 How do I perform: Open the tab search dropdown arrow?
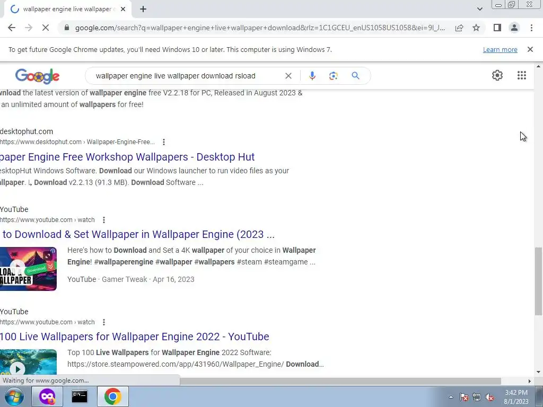(479, 9)
